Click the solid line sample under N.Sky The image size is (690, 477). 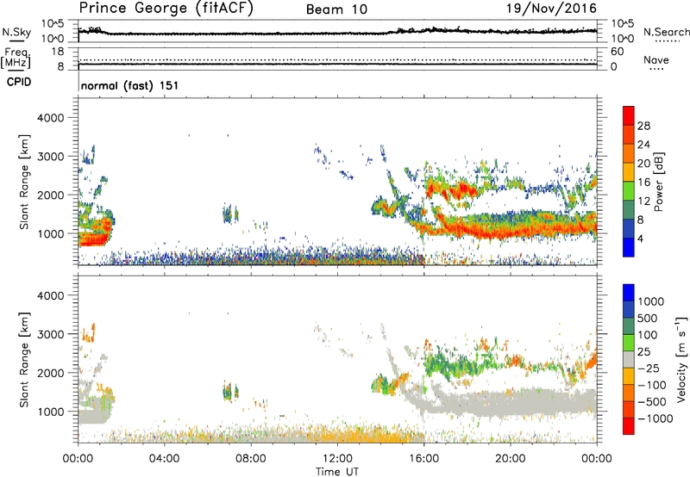pyautogui.click(x=16, y=41)
